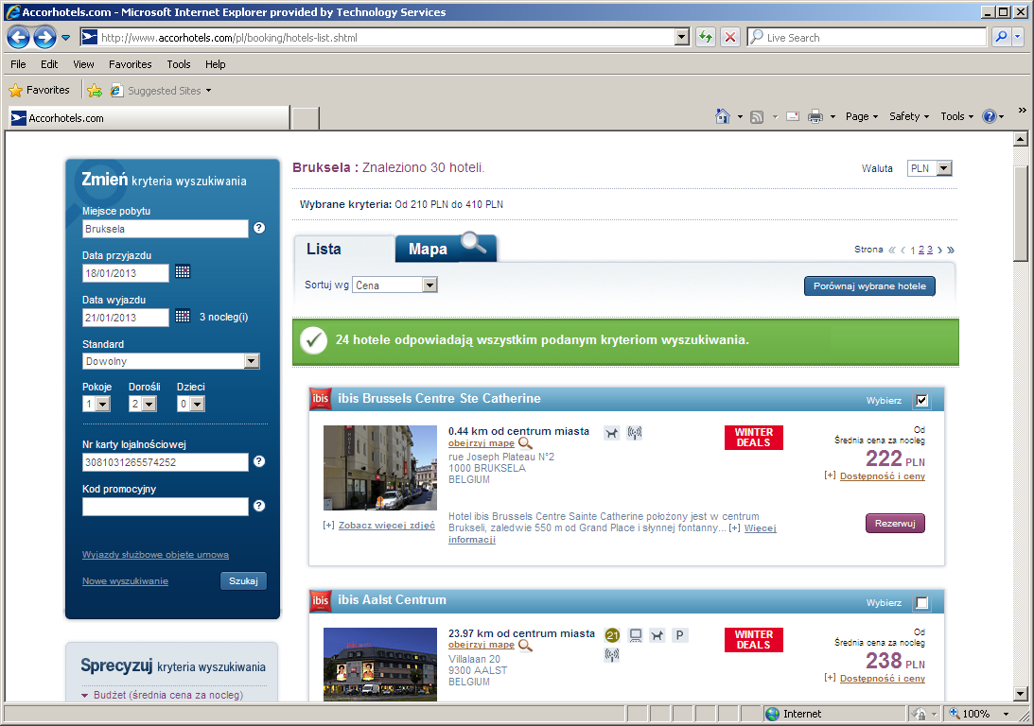The height and width of the screenshot is (726, 1034).
Task: Open the Dzieci children dropdown
Action: coord(190,404)
